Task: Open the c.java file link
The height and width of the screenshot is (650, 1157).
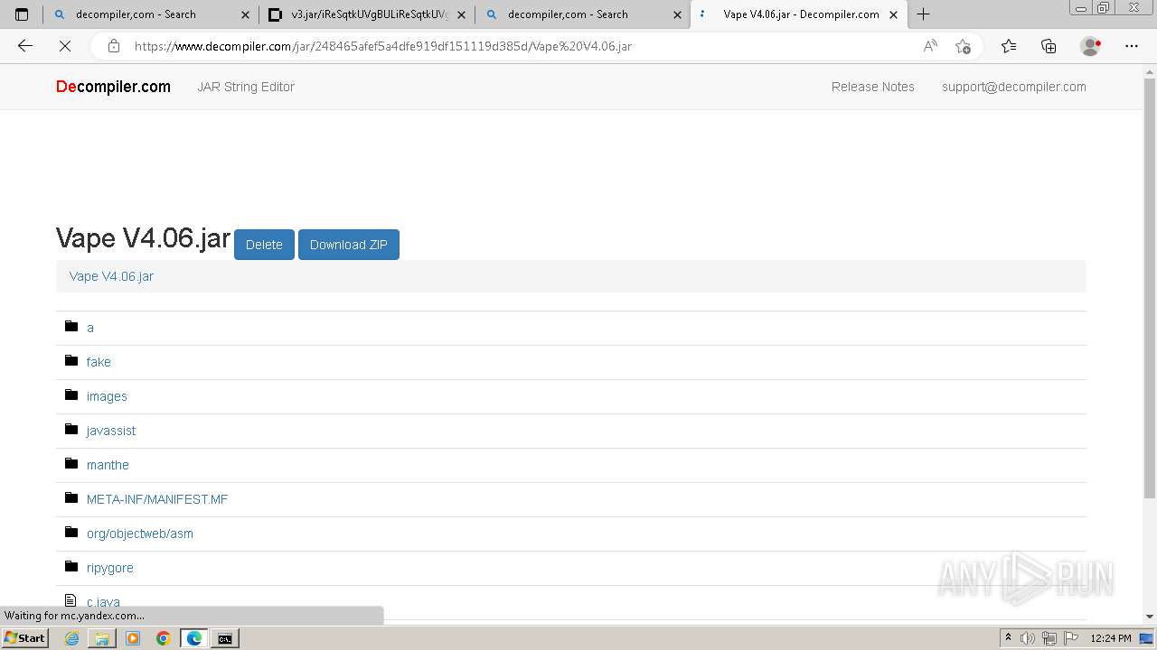Action: [x=103, y=602]
